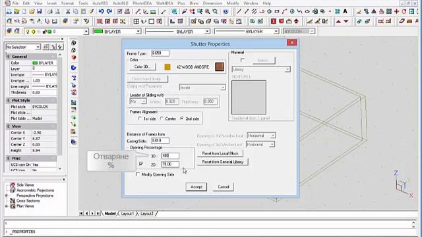This screenshot has height=237, width=422.
Task: Click the Casing Side distance field
Action: [160, 140]
